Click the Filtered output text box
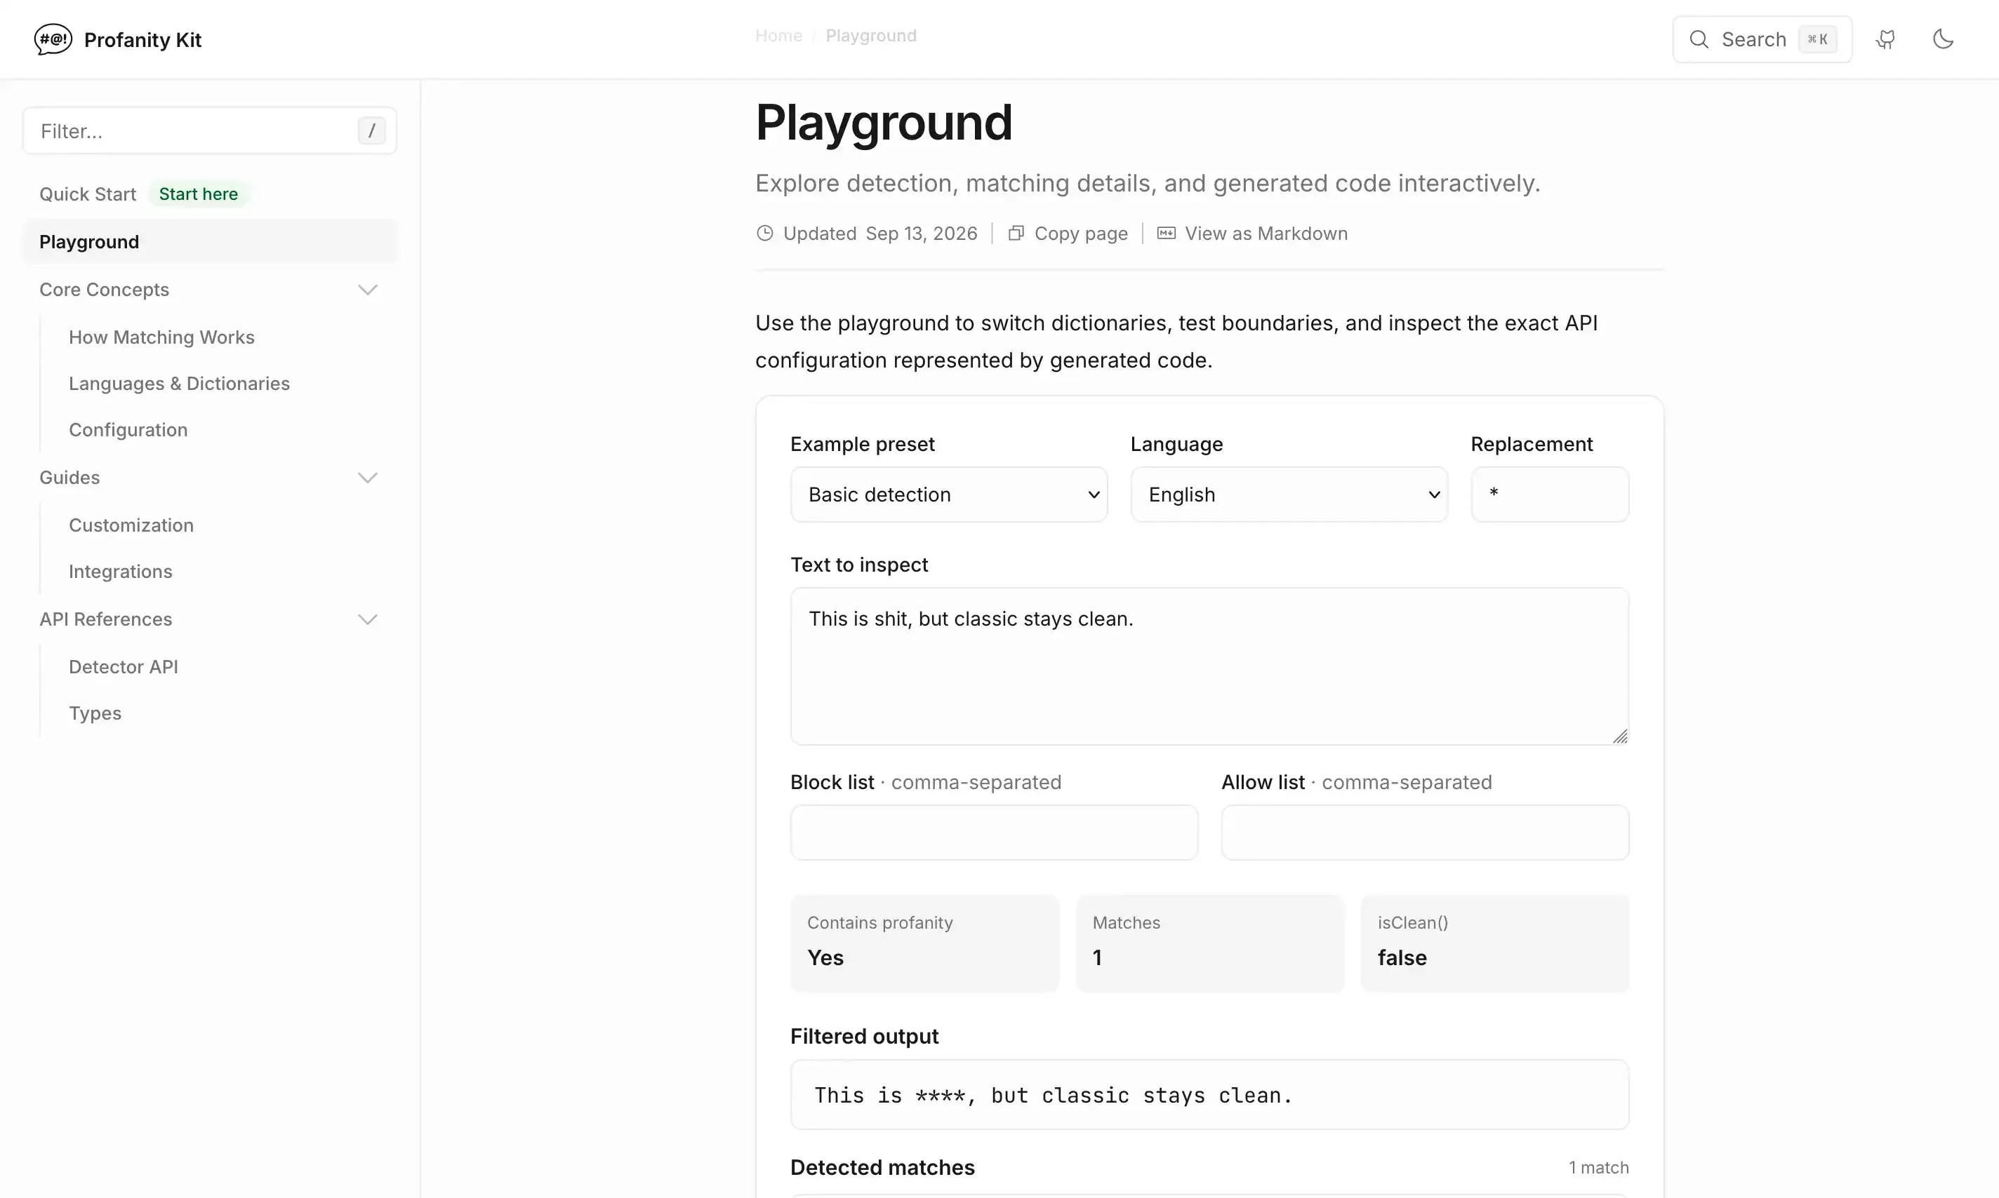1999x1198 pixels. (1210, 1095)
